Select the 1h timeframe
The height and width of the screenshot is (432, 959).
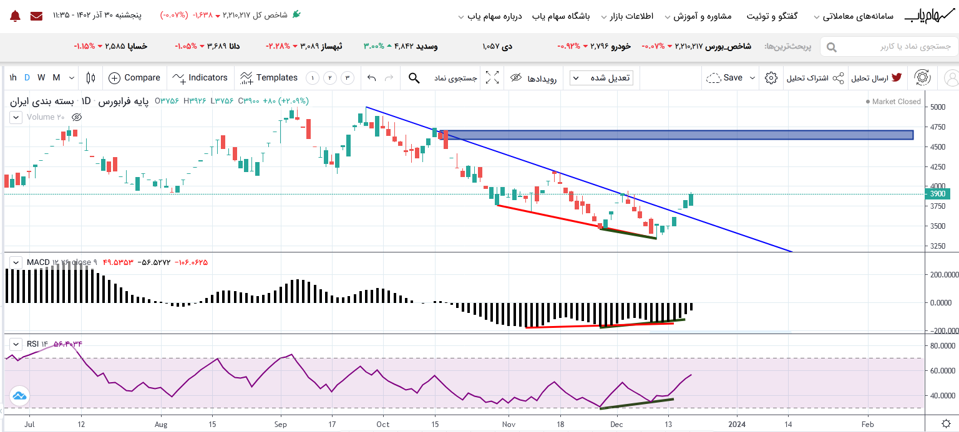tap(12, 78)
